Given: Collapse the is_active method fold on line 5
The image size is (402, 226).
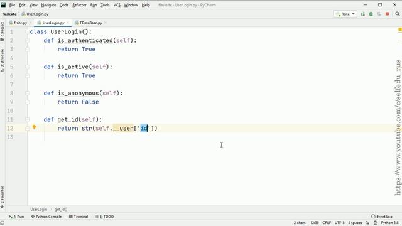Looking at the screenshot, I should pyautogui.click(x=27, y=67).
